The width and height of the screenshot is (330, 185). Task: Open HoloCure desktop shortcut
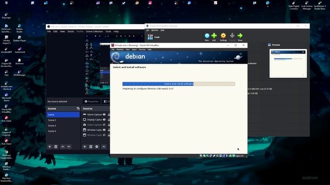point(6,28)
